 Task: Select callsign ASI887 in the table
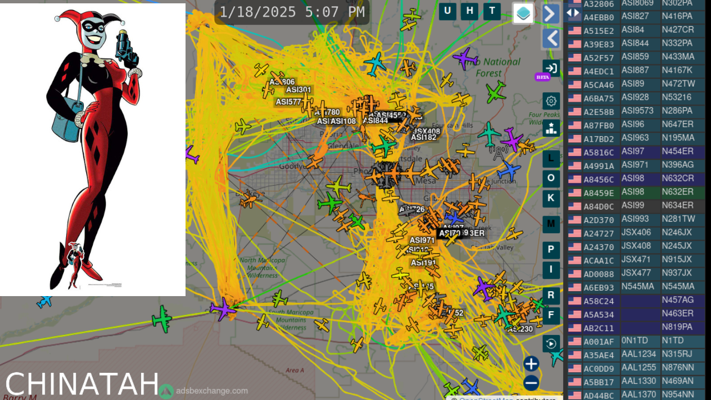[x=635, y=70]
